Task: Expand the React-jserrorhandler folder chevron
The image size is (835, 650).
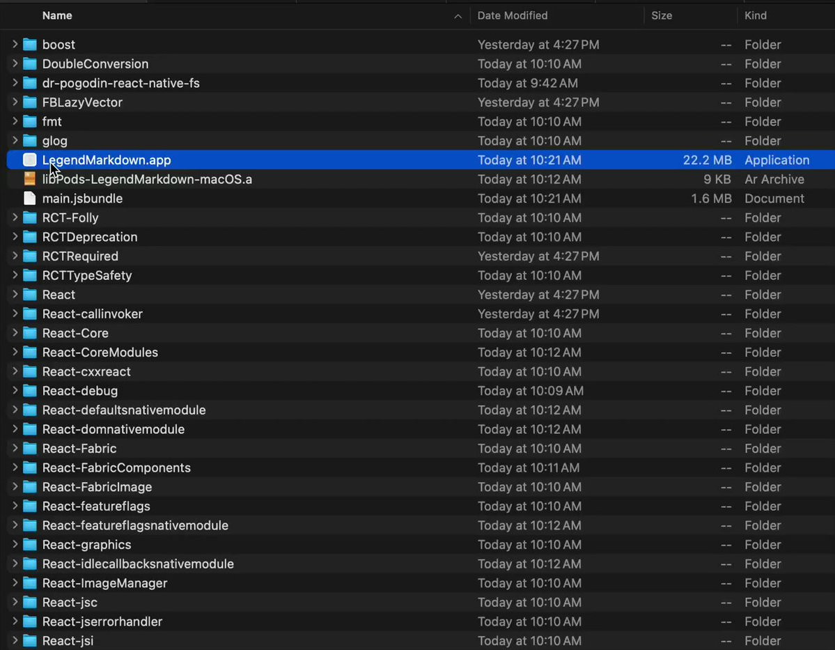Action: pos(15,621)
